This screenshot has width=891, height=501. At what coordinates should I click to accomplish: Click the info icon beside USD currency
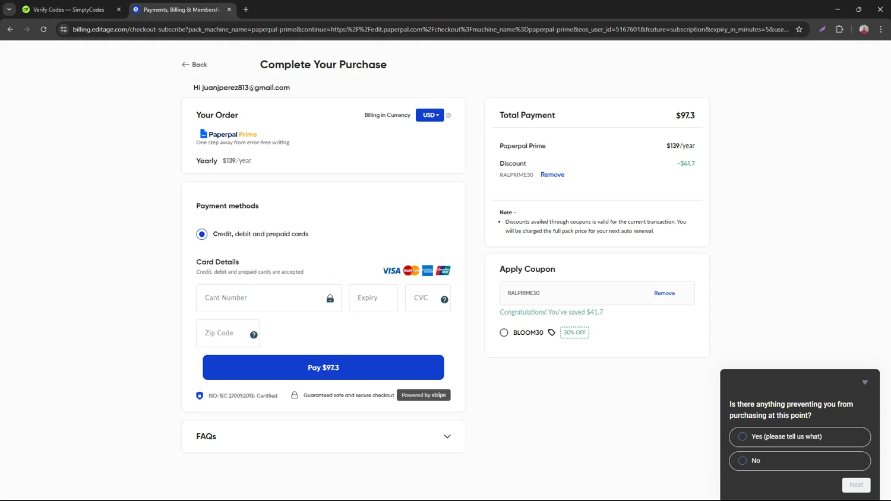[x=448, y=115]
